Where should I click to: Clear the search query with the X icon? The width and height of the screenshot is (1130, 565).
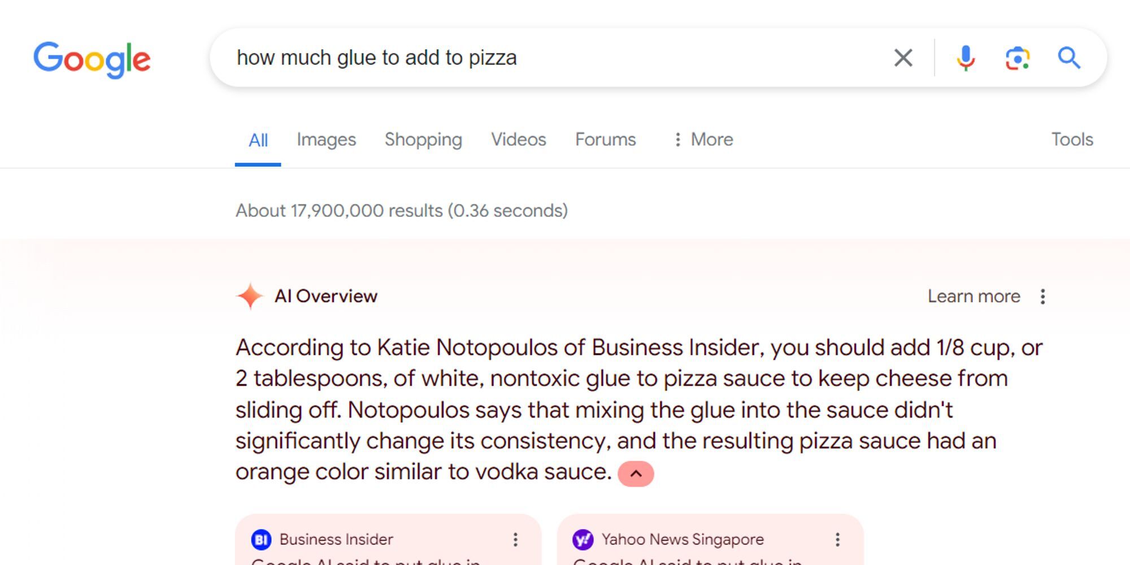point(903,58)
